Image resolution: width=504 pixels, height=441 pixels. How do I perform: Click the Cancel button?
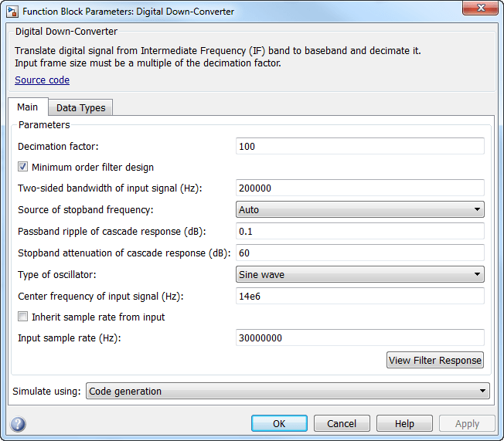click(x=342, y=424)
